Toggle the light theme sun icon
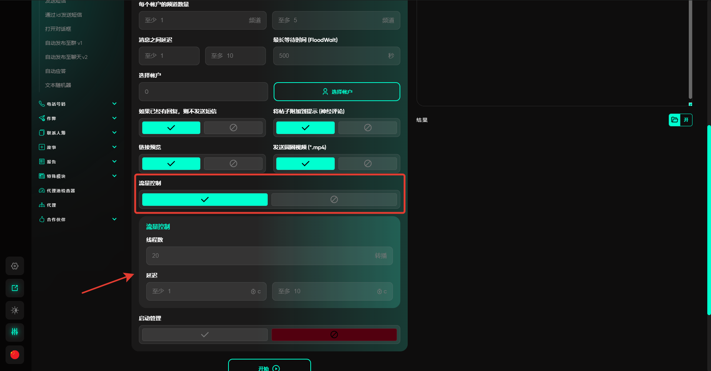Viewport: 711px width, 371px height. [x=15, y=310]
